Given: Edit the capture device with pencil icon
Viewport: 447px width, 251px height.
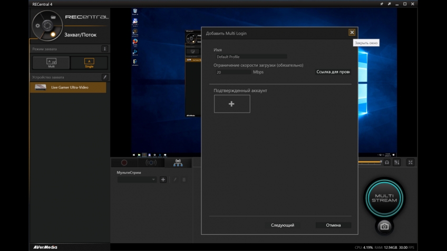Looking at the screenshot, I should point(104,77).
